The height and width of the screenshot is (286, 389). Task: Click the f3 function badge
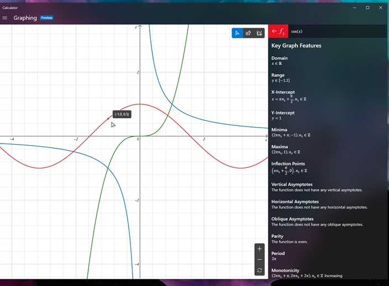282,31
